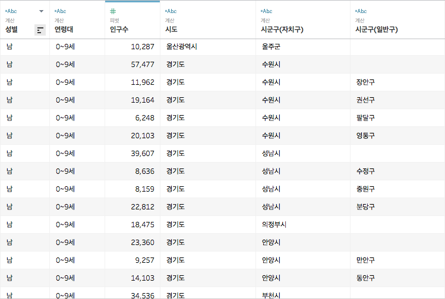Select the 인구수 column header name

tap(119, 29)
